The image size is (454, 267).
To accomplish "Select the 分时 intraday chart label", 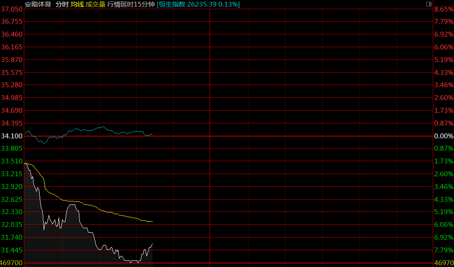I will tap(62, 4).
